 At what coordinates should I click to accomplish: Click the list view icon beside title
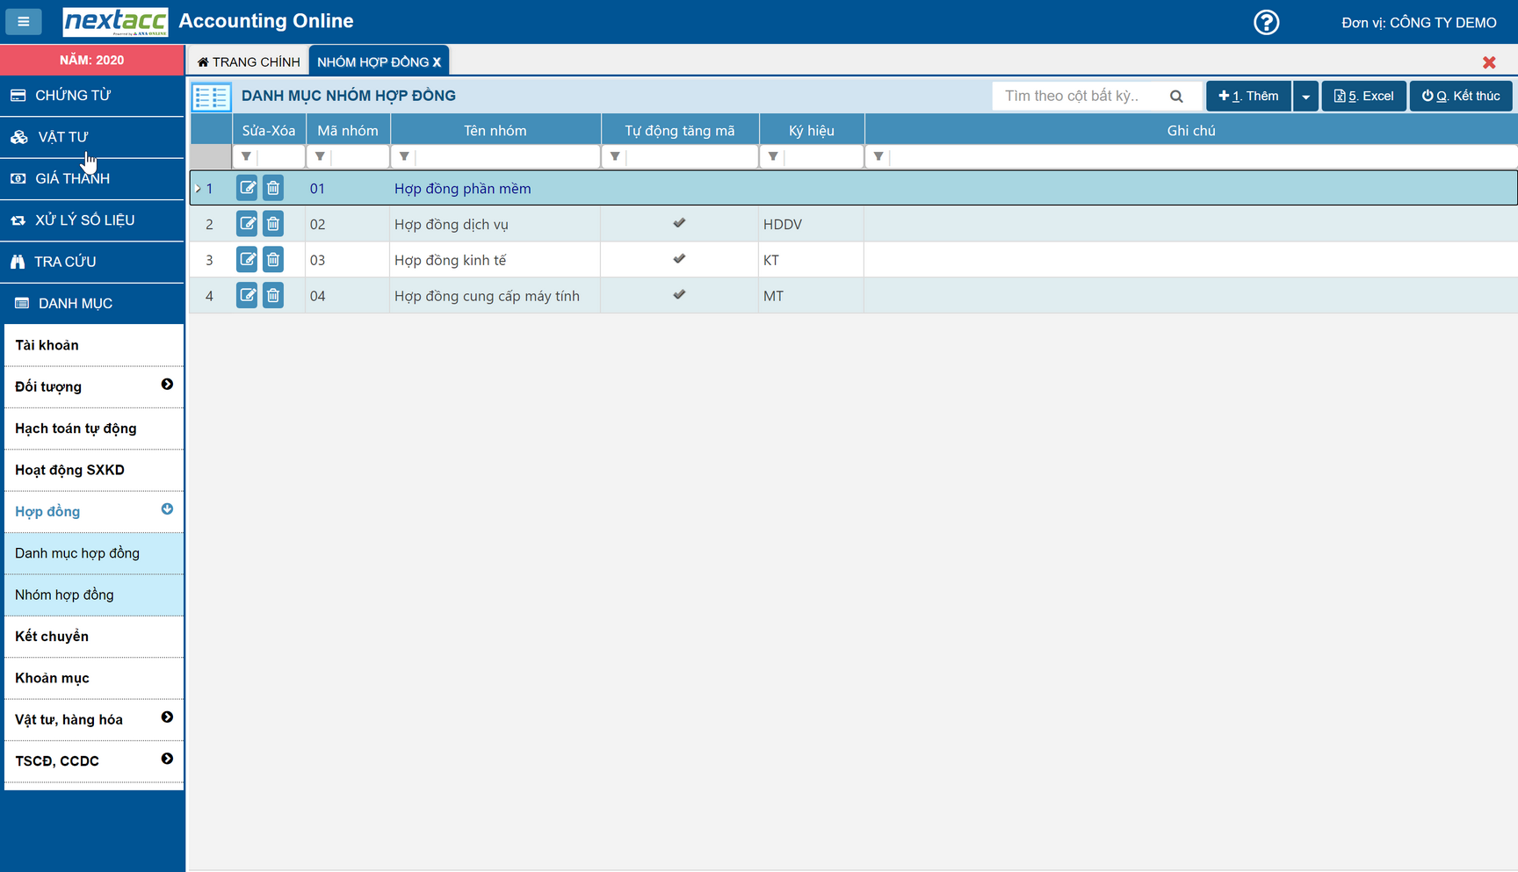(x=211, y=97)
